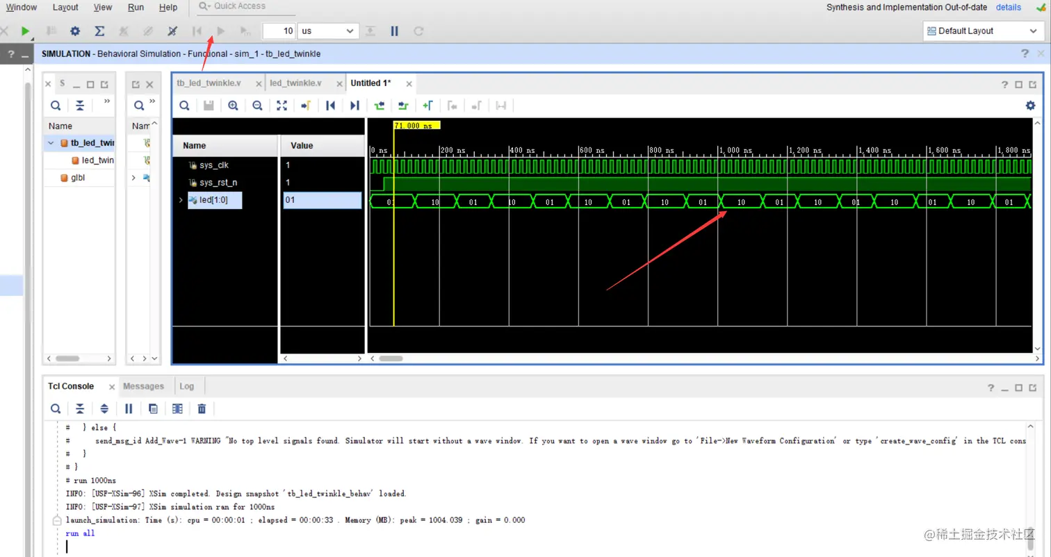Close the Untitled 1* waveform tab
1051x557 pixels.
tap(409, 84)
